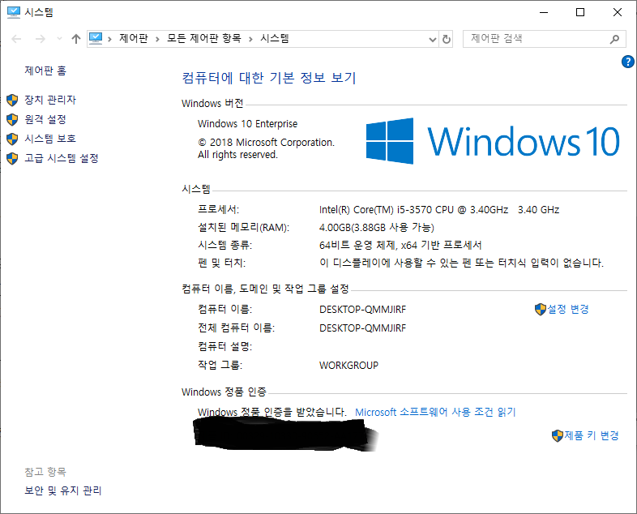Click the WORKGROUP value
The image size is (637, 514).
tap(348, 366)
